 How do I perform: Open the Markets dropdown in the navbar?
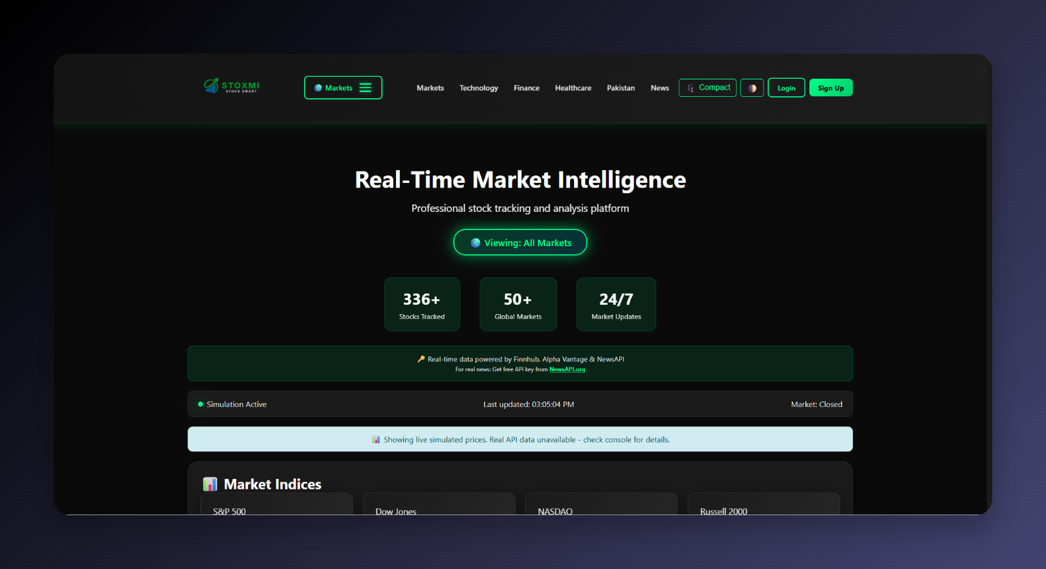pyautogui.click(x=430, y=87)
